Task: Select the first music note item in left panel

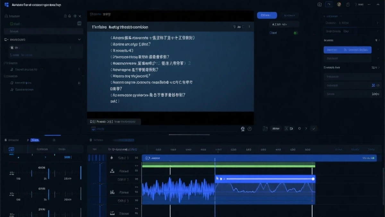Action: 12,69
